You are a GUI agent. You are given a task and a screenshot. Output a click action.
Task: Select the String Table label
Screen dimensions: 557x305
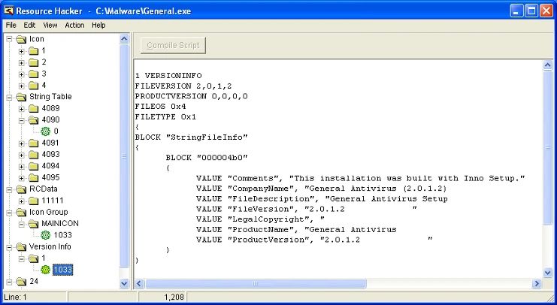point(50,97)
